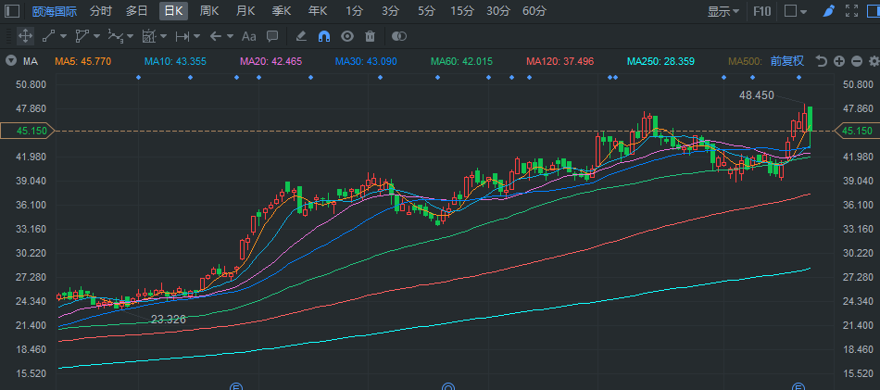Switch to the 年K yearly tab

click(318, 11)
